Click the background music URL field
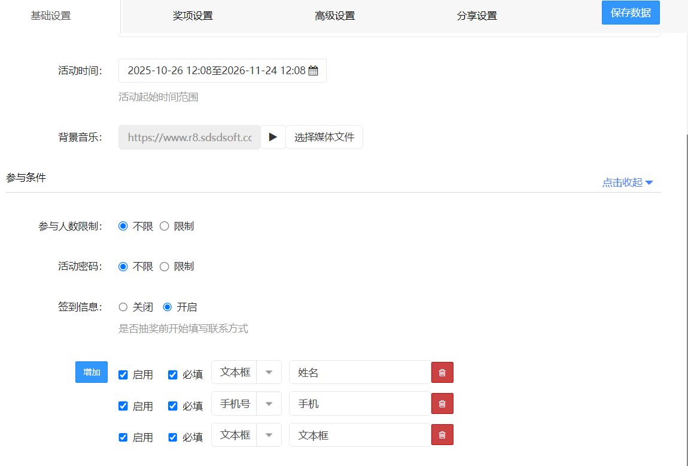This screenshot has width=688, height=466. 190,138
